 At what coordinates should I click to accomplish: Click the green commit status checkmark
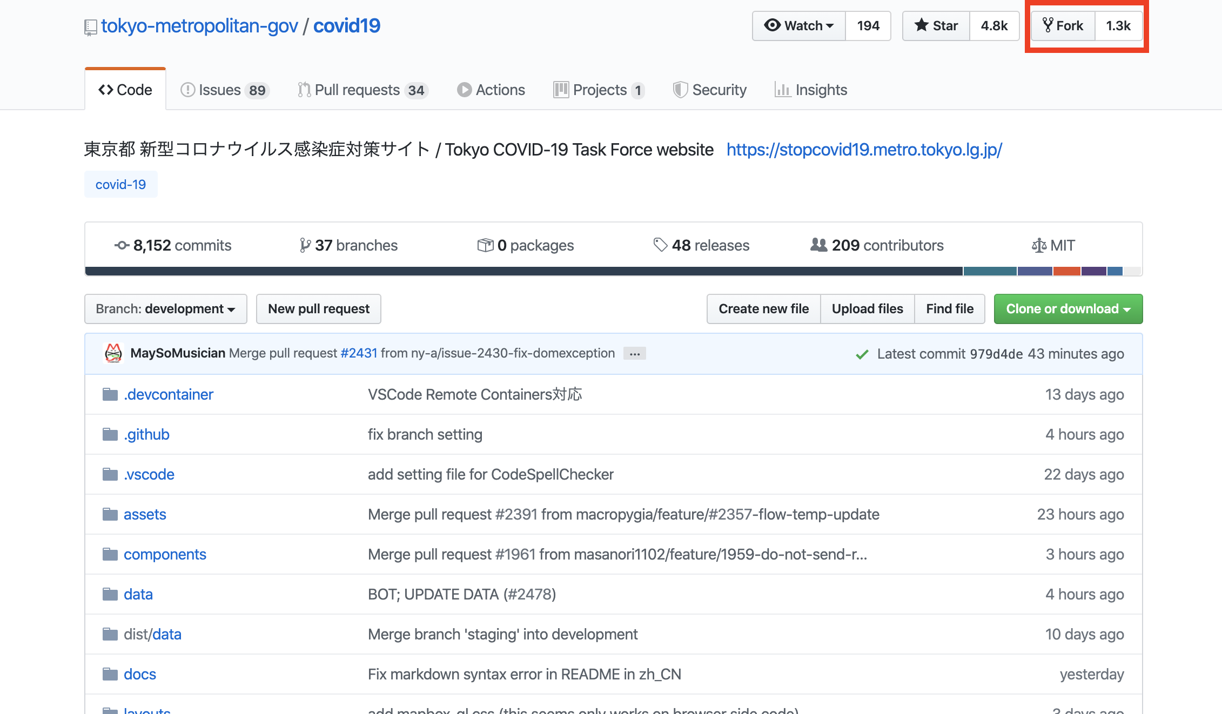862,354
